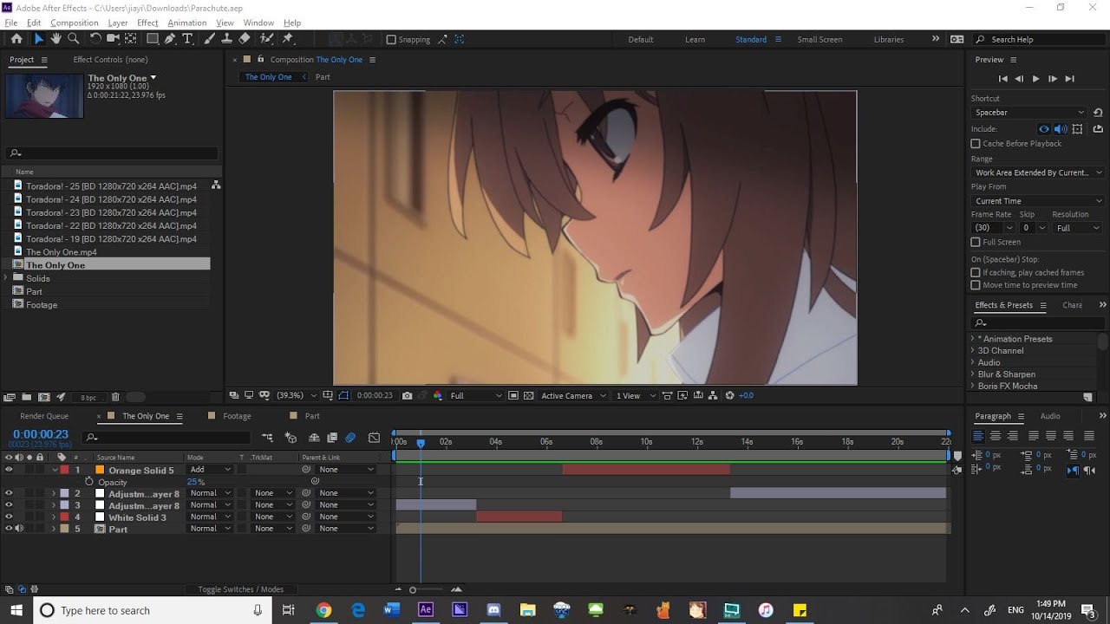
Task: Switch to the Render Queue tab
Action: [x=44, y=416]
